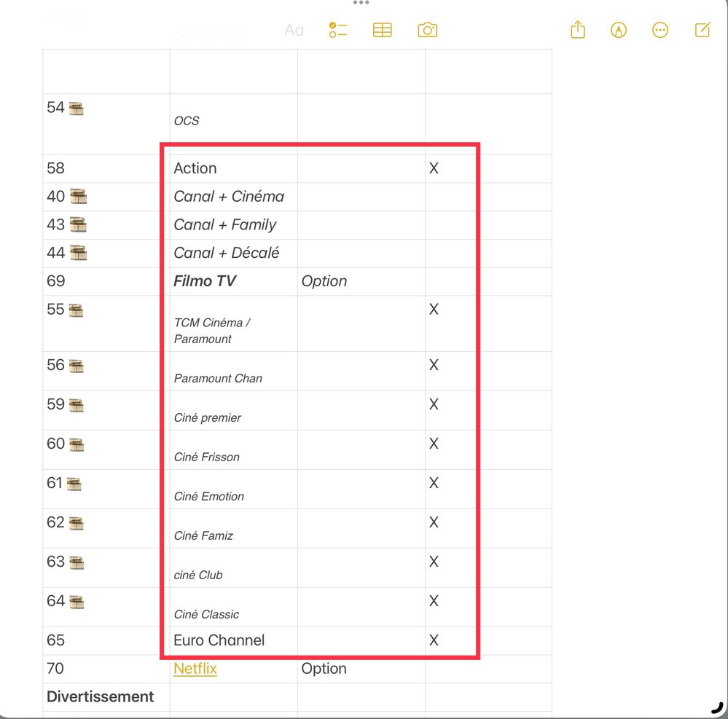Select the Divertissement heading cell
This screenshot has width=728, height=719.
(x=106, y=697)
